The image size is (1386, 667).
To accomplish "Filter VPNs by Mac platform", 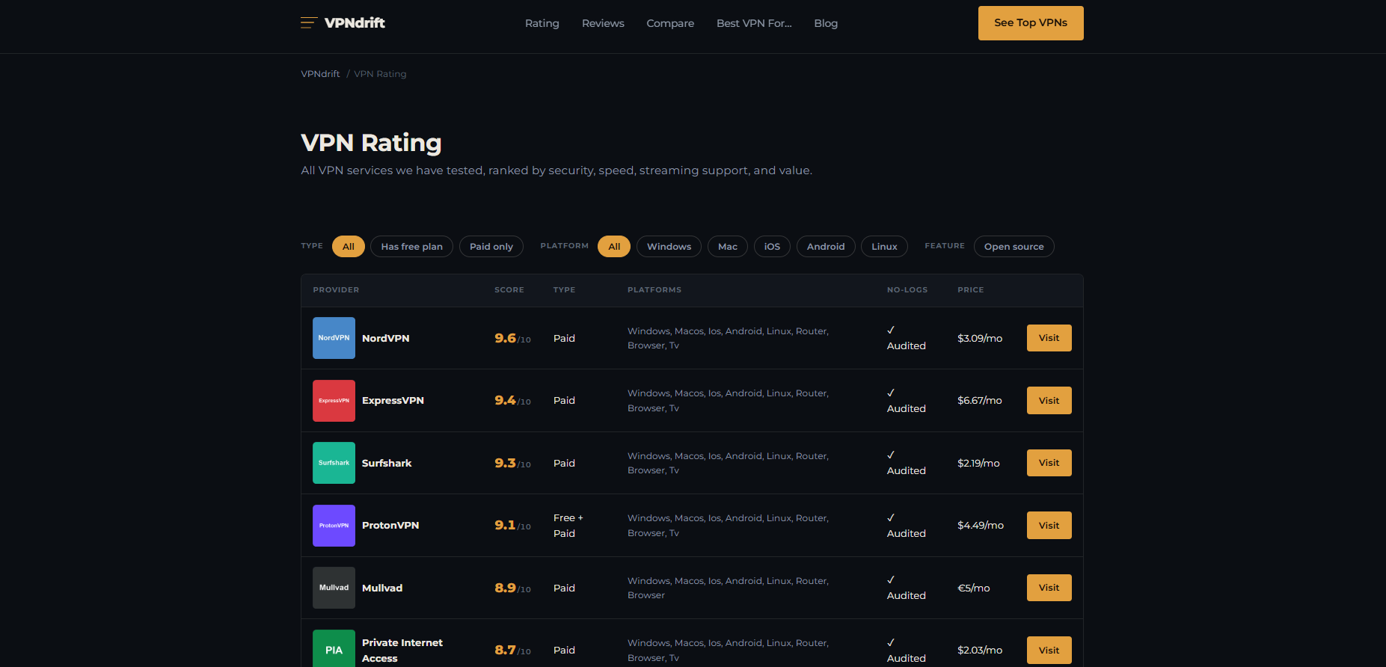I will click(x=728, y=247).
